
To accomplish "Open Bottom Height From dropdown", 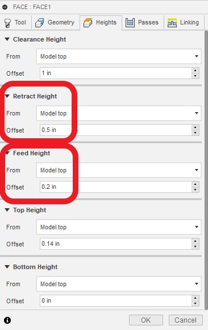I will [x=119, y=284].
